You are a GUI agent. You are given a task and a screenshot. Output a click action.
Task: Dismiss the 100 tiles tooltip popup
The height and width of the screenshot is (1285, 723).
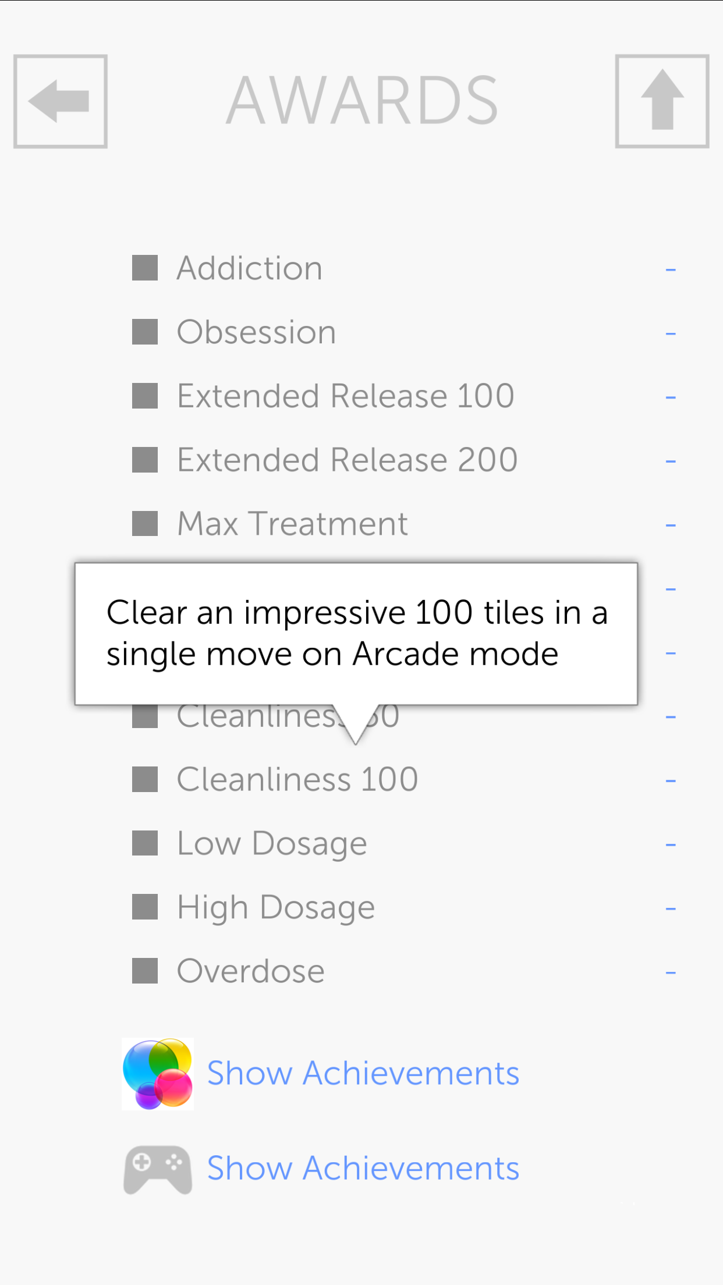pyautogui.click(x=356, y=633)
